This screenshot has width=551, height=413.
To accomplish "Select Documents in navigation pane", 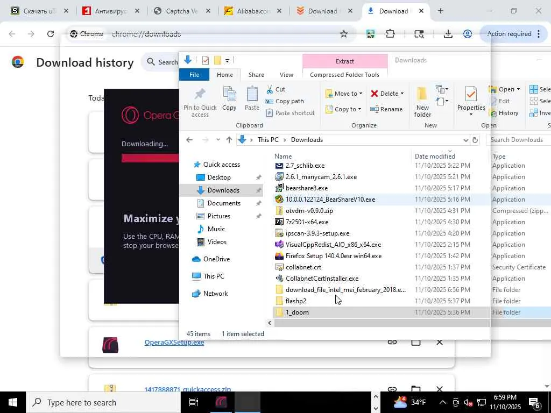I will click(224, 203).
